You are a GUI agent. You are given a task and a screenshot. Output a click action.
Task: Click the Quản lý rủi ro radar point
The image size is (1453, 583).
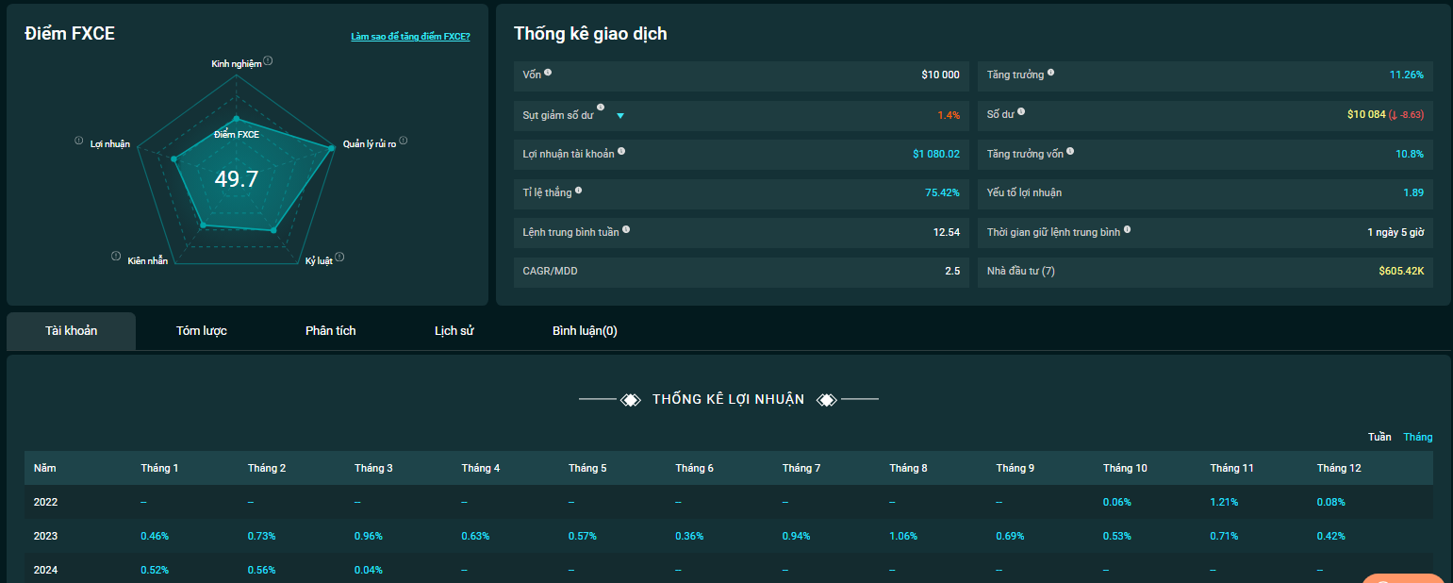pyautogui.click(x=332, y=146)
